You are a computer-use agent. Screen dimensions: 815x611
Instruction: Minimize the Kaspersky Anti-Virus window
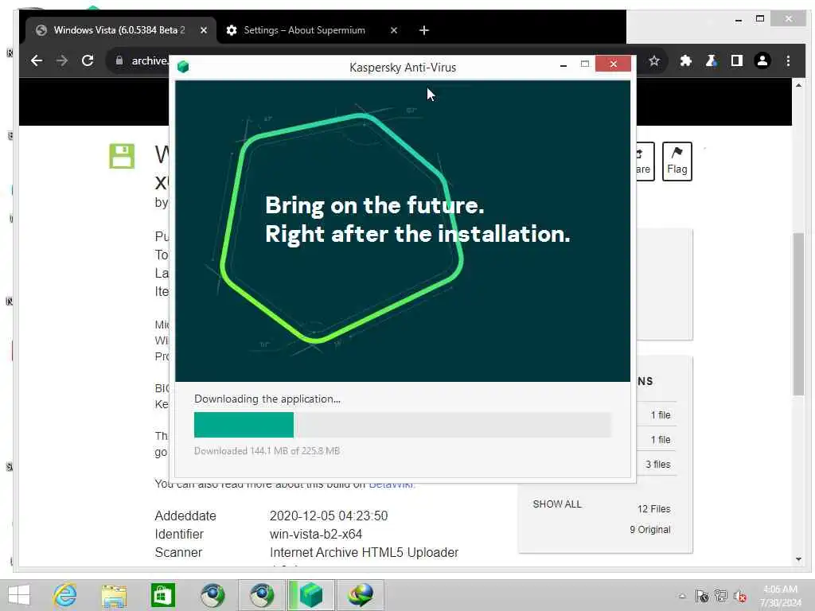pos(563,64)
